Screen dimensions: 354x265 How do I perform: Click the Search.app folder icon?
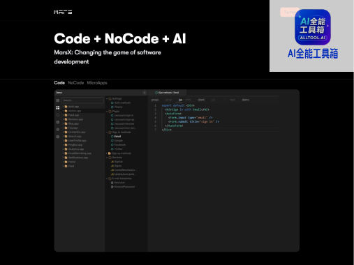(x=66, y=136)
